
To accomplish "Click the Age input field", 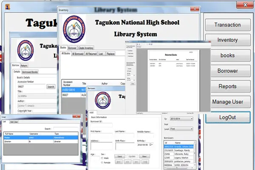I will coord(95,158).
